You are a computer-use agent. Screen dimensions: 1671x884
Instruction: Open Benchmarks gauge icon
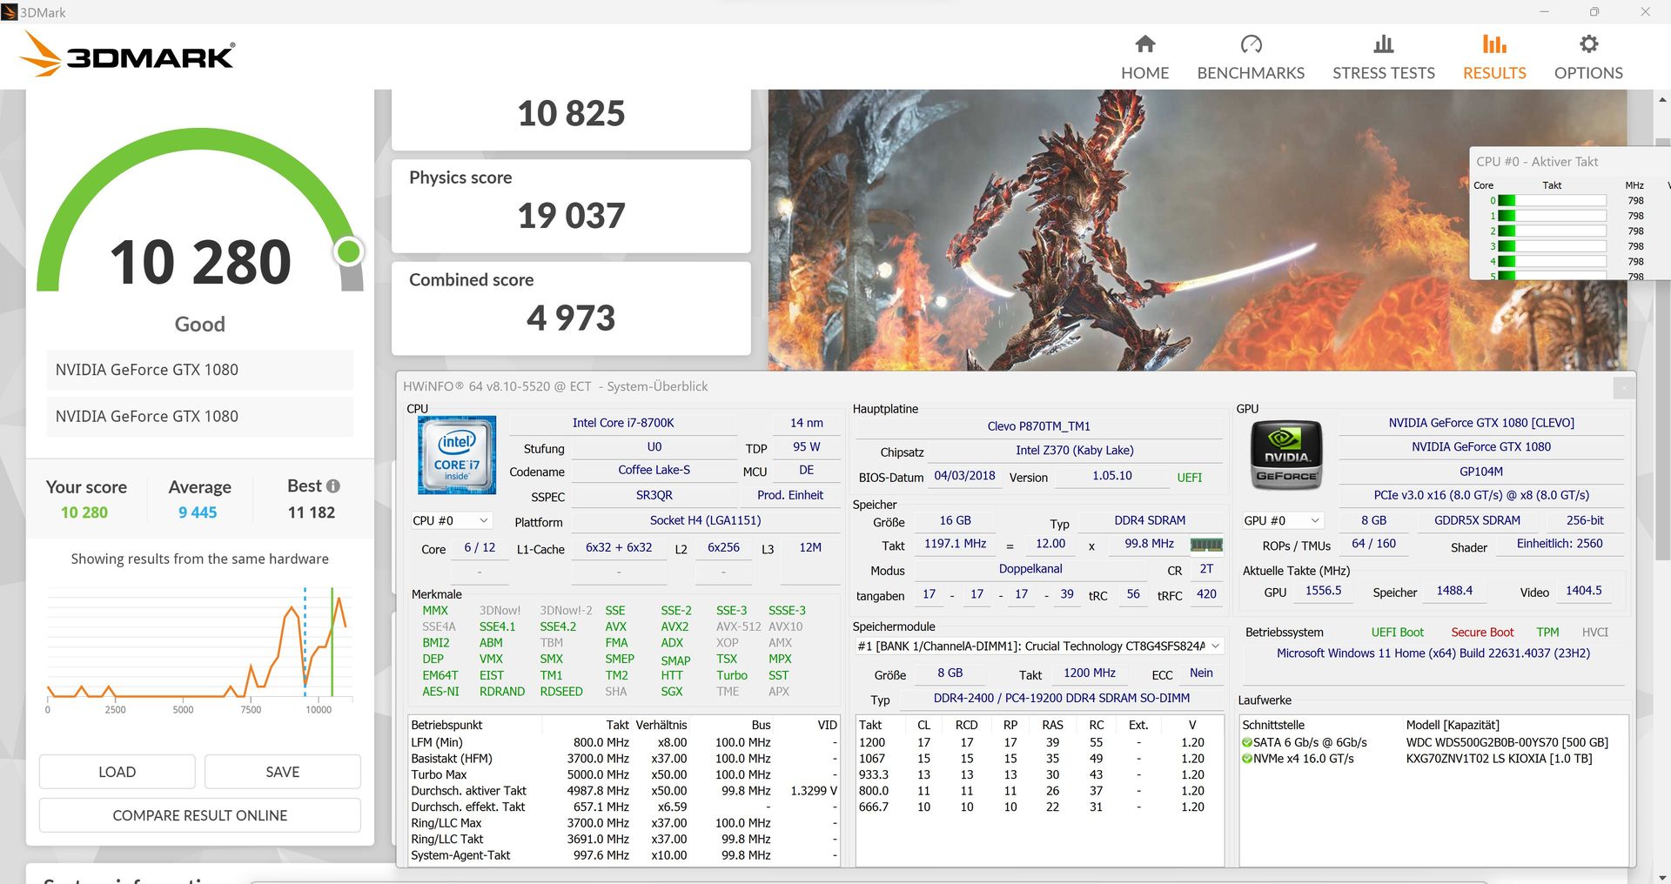tap(1251, 44)
